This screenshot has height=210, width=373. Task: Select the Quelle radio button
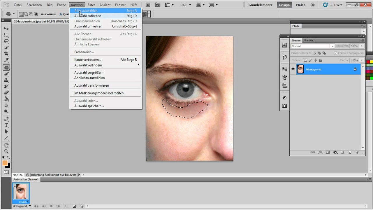(61, 14)
